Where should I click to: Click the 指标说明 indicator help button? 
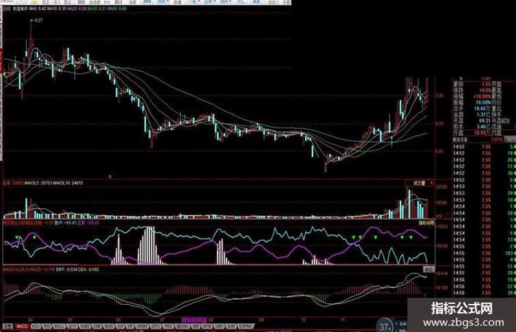click(426, 222)
